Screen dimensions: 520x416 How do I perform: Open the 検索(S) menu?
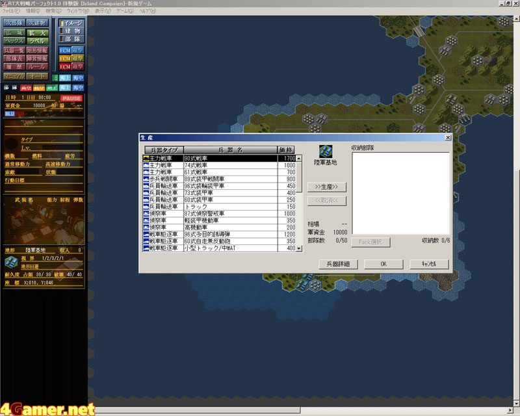(53, 11)
